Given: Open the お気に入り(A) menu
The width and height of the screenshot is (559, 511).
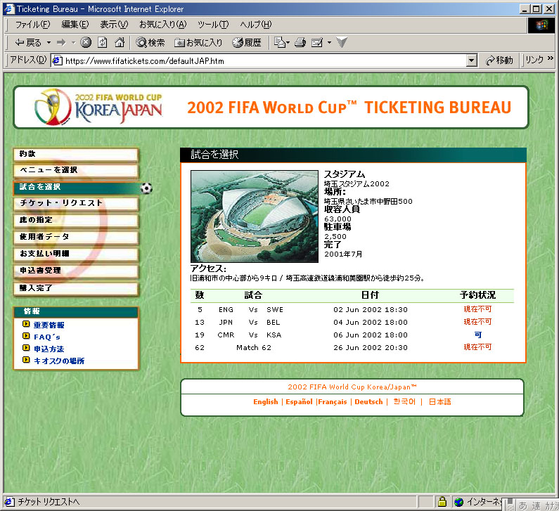Looking at the screenshot, I should pos(162,24).
